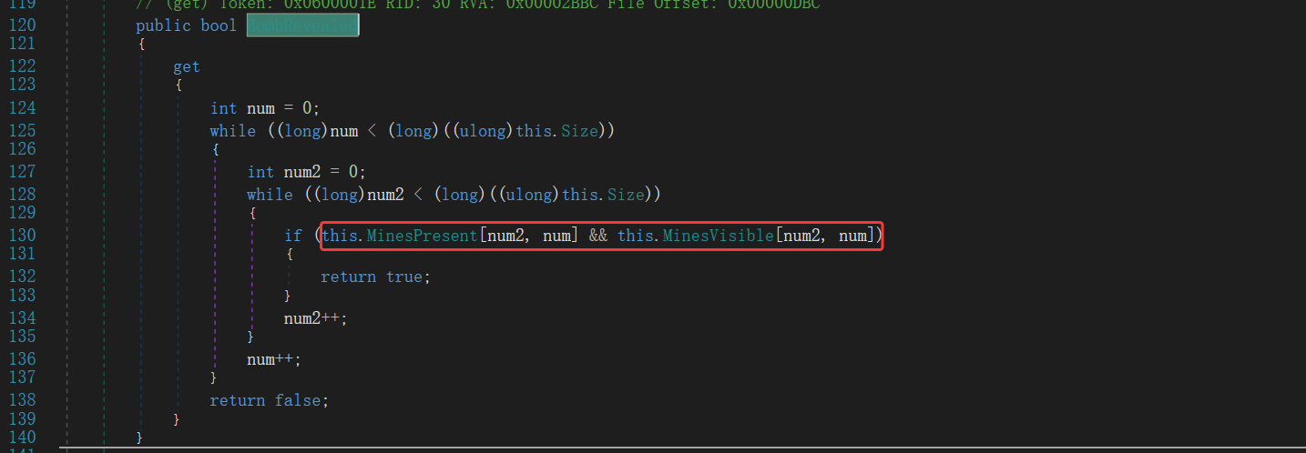Click Size on line 128
Viewport: 1306px width, 453px height.
[625, 195]
